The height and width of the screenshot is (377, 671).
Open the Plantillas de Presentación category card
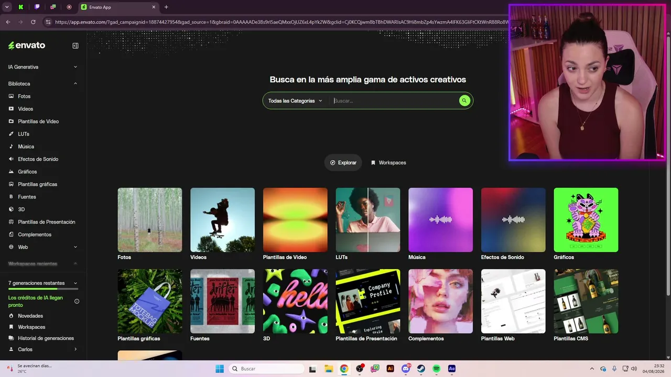point(368,305)
